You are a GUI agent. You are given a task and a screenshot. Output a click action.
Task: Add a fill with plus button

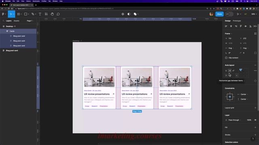(255, 127)
